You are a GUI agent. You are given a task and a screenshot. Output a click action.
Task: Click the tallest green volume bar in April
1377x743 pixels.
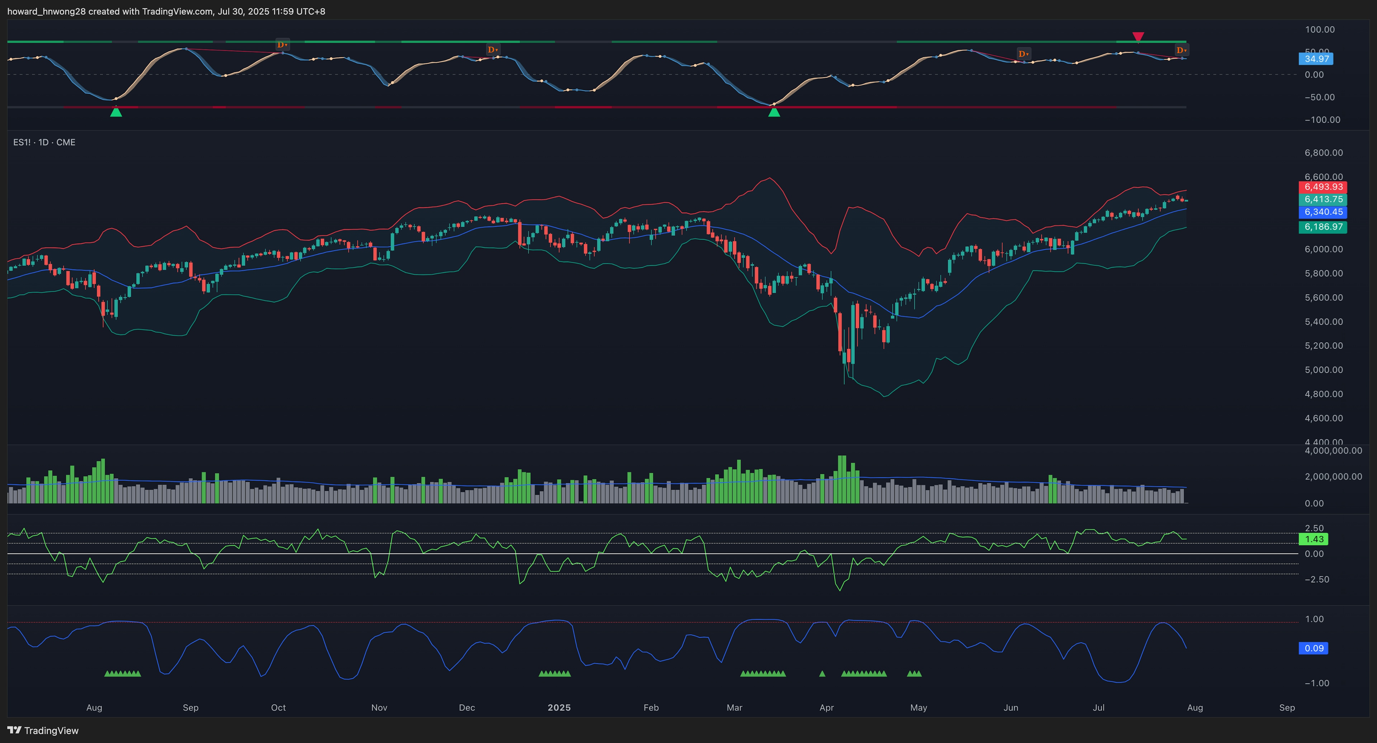[842, 479]
